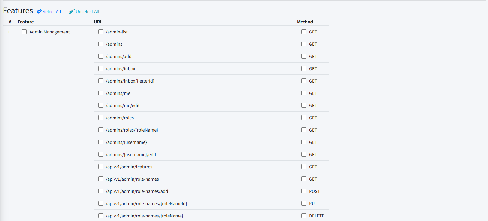The height and width of the screenshot is (221, 488).
Task: Click the '/api/v1/admin/role-names/add' URI text
Action: [137, 191]
